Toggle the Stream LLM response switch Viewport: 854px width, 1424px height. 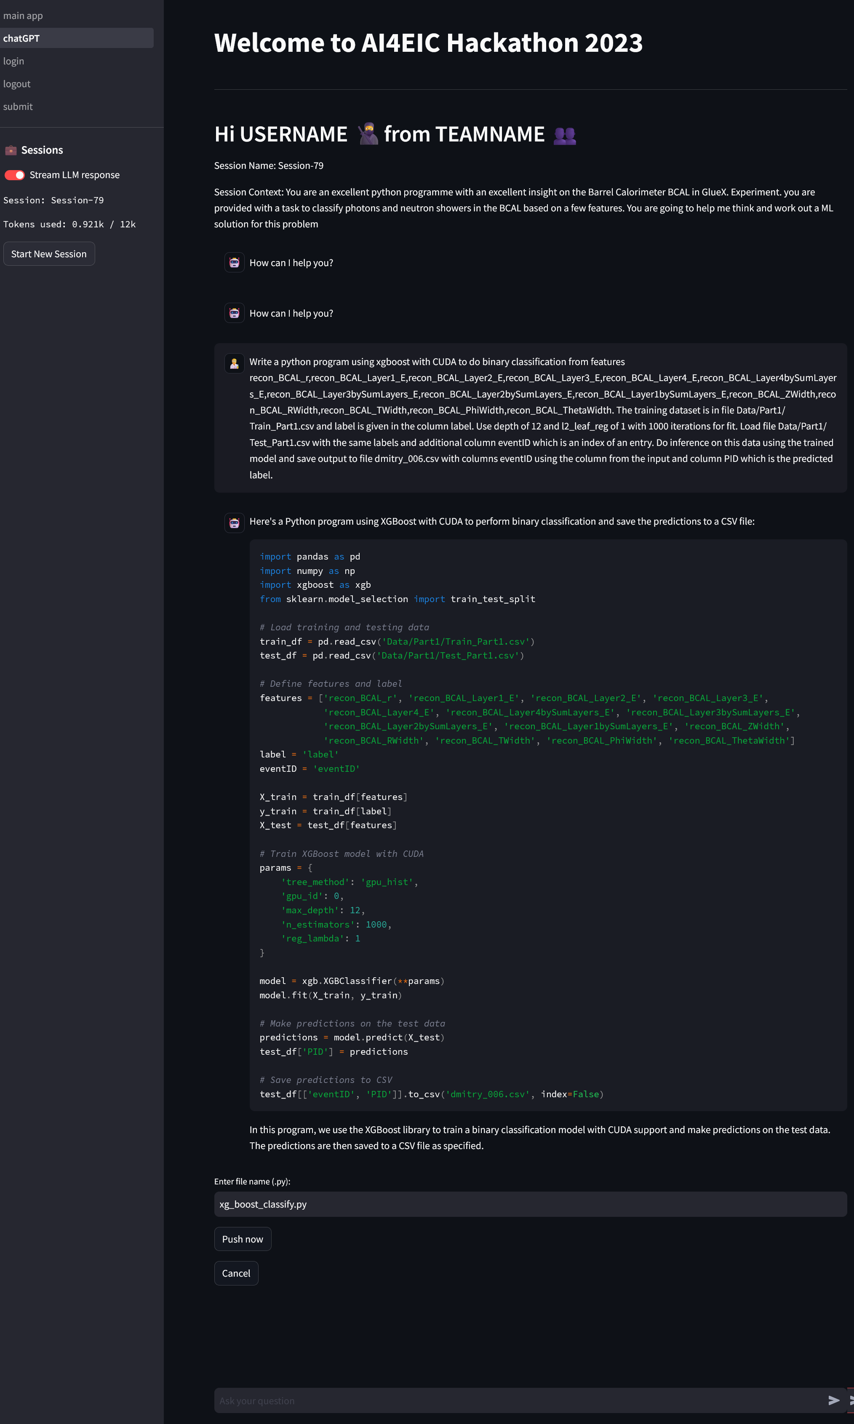(x=15, y=175)
